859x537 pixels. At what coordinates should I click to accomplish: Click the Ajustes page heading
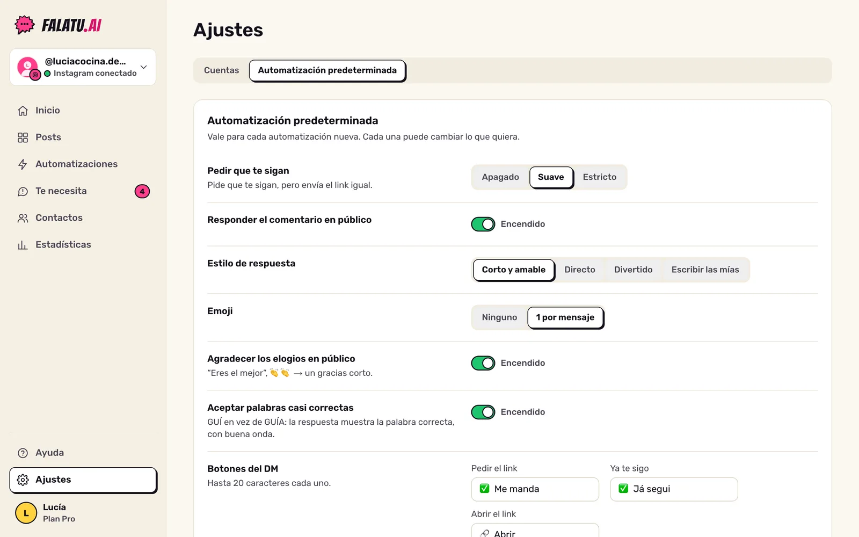[228, 30]
